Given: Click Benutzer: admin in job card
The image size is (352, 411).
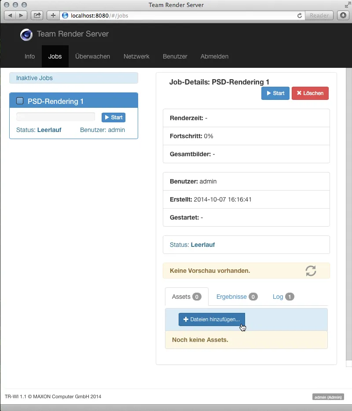Looking at the screenshot, I should [x=103, y=130].
